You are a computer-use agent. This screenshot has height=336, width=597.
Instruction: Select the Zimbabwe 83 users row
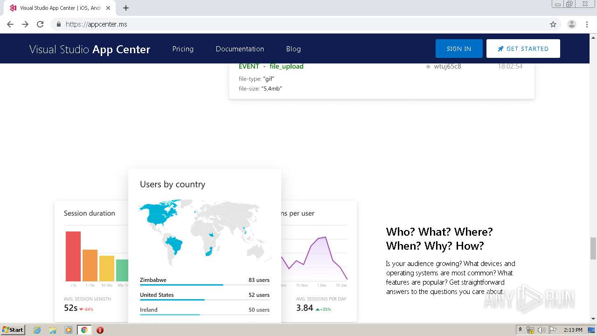[x=205, y=280]
